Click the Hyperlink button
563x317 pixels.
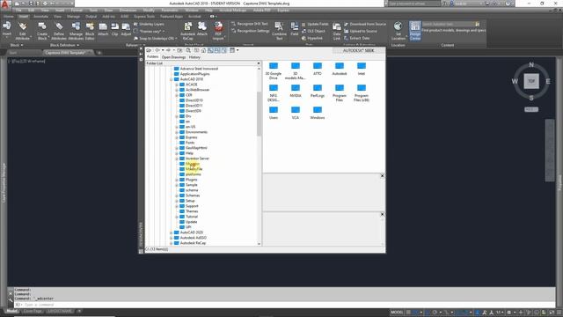(312, 38)
